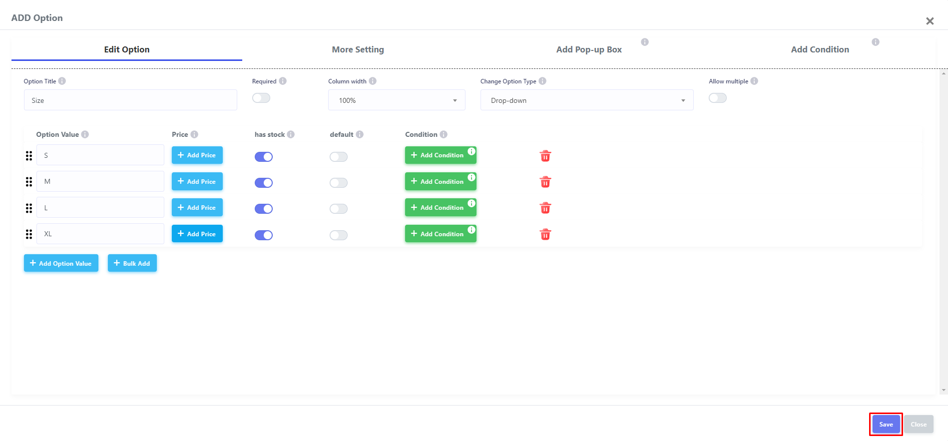Click the drag handle of the M row
948x441 pixels.
(x=29, y=182)
